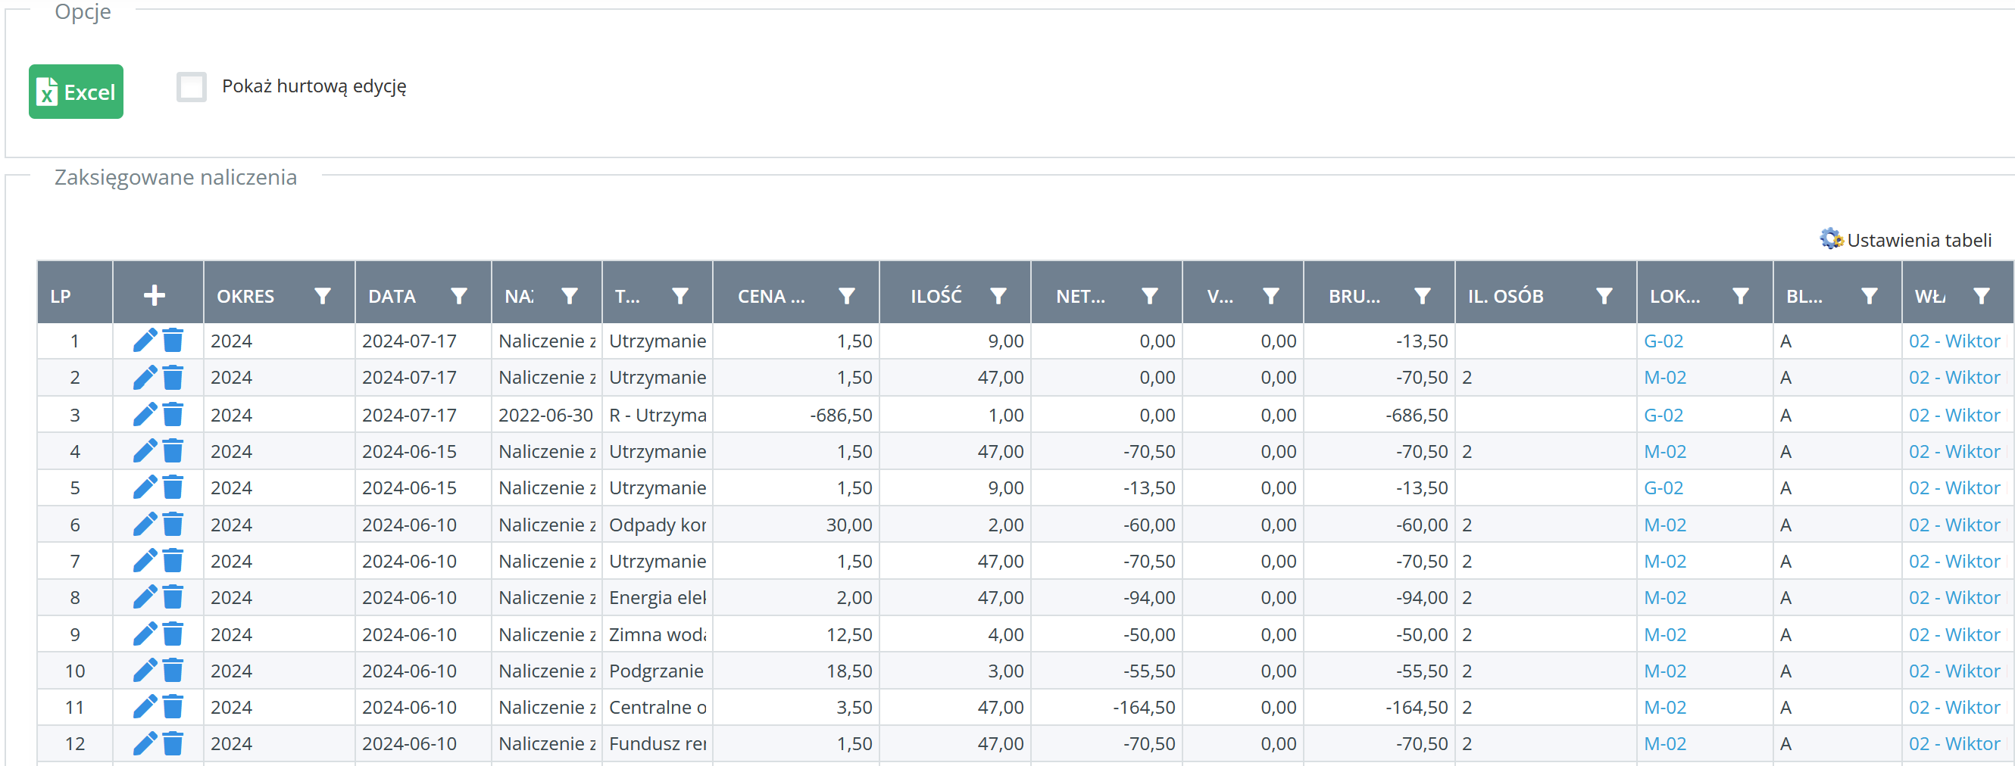This screenshot has height=766, width=2015.
Task: Open the DATA column filter
Action: click(x=459, y=296)
